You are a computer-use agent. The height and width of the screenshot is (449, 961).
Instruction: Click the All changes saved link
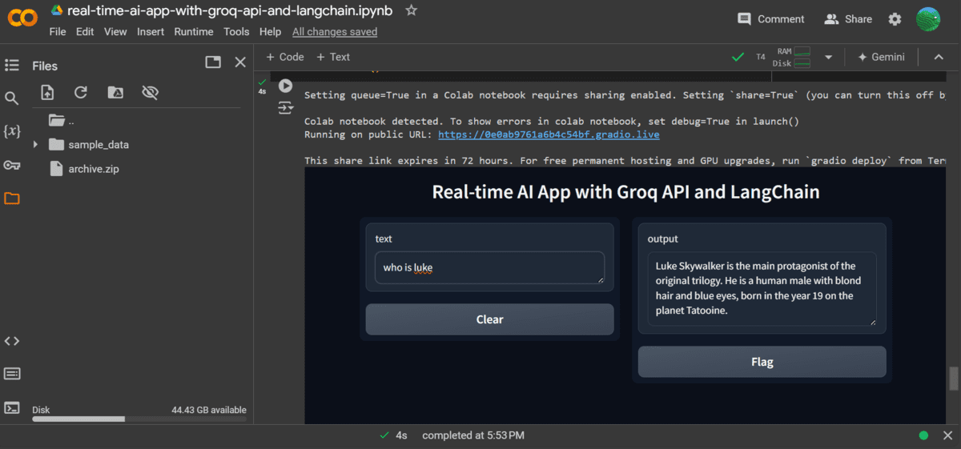coord(335,32)
